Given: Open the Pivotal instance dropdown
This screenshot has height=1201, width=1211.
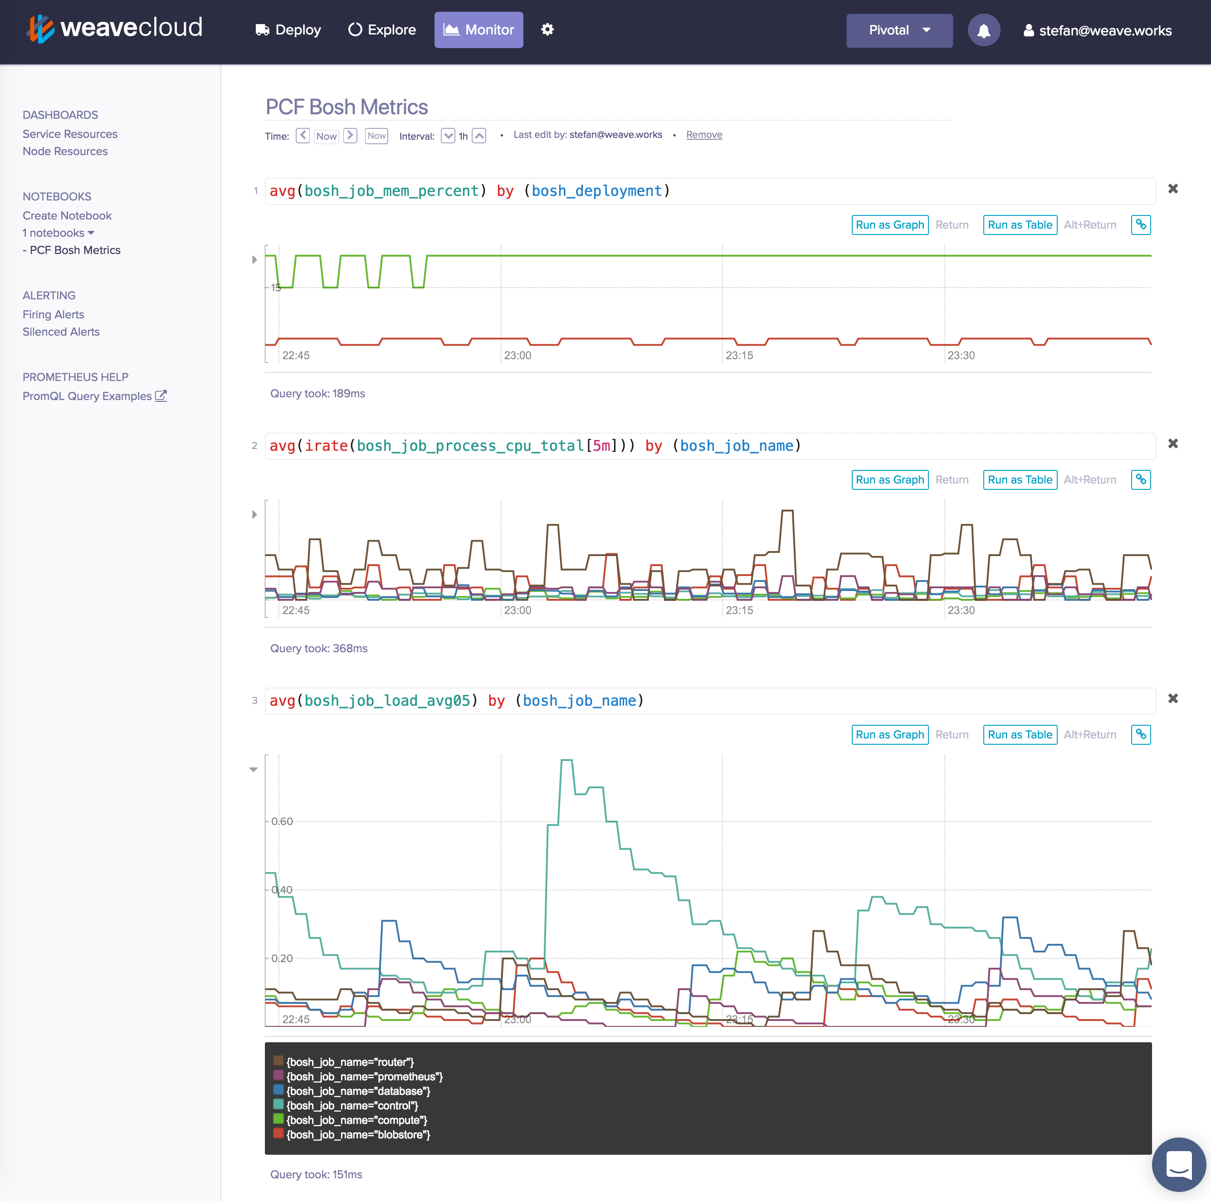Looking at the screenshot, I should 899,30.
